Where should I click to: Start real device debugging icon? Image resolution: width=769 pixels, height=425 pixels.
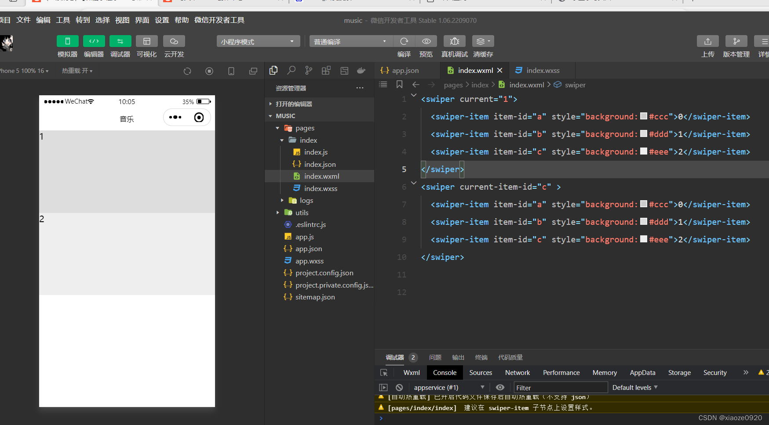click(x=455, y=41)
